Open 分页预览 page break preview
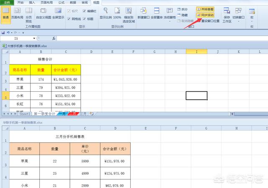The image size is (268, 188). pyautogui.click(x=29, y=15)
